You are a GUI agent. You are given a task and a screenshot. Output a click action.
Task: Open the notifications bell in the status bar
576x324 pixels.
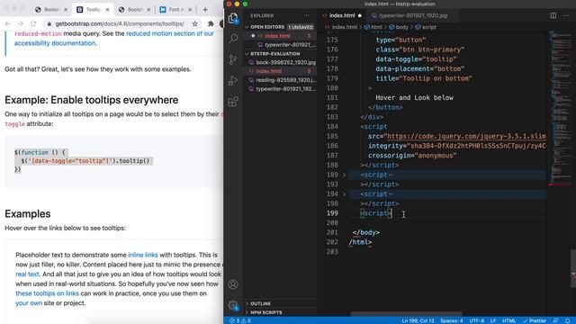point(568,320)
